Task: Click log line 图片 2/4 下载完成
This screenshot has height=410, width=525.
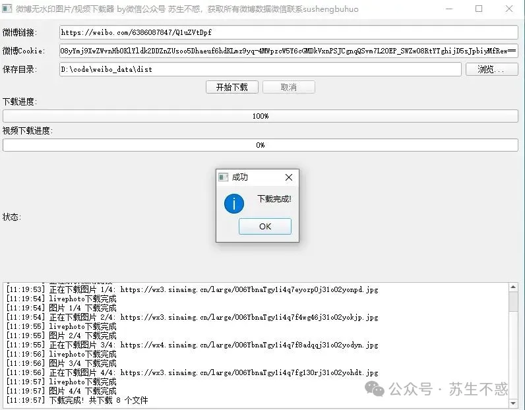Action: [61, 336]
